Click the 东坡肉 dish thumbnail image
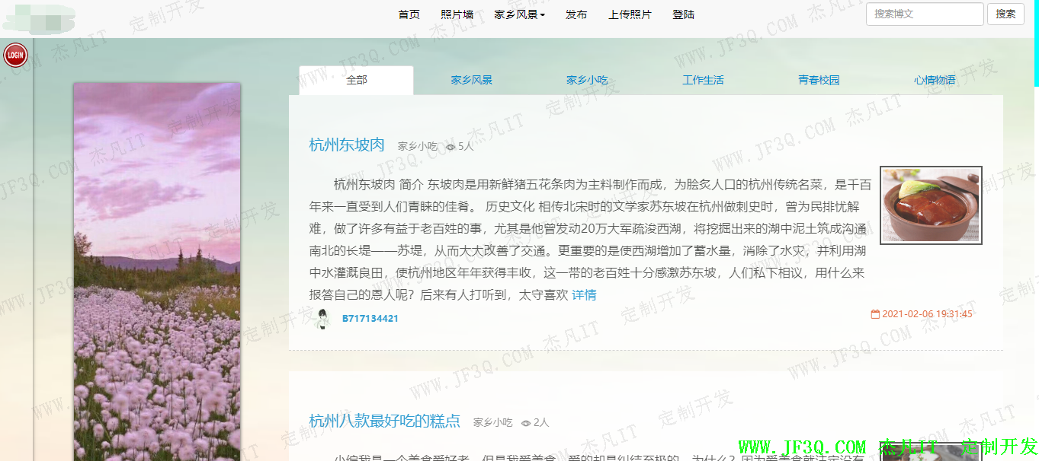 (931, 205)
